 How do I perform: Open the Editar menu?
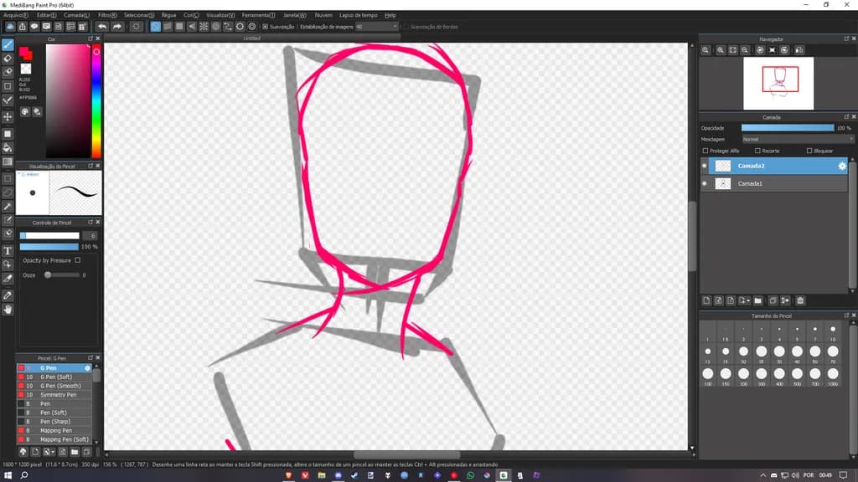[x=47, y=15]
